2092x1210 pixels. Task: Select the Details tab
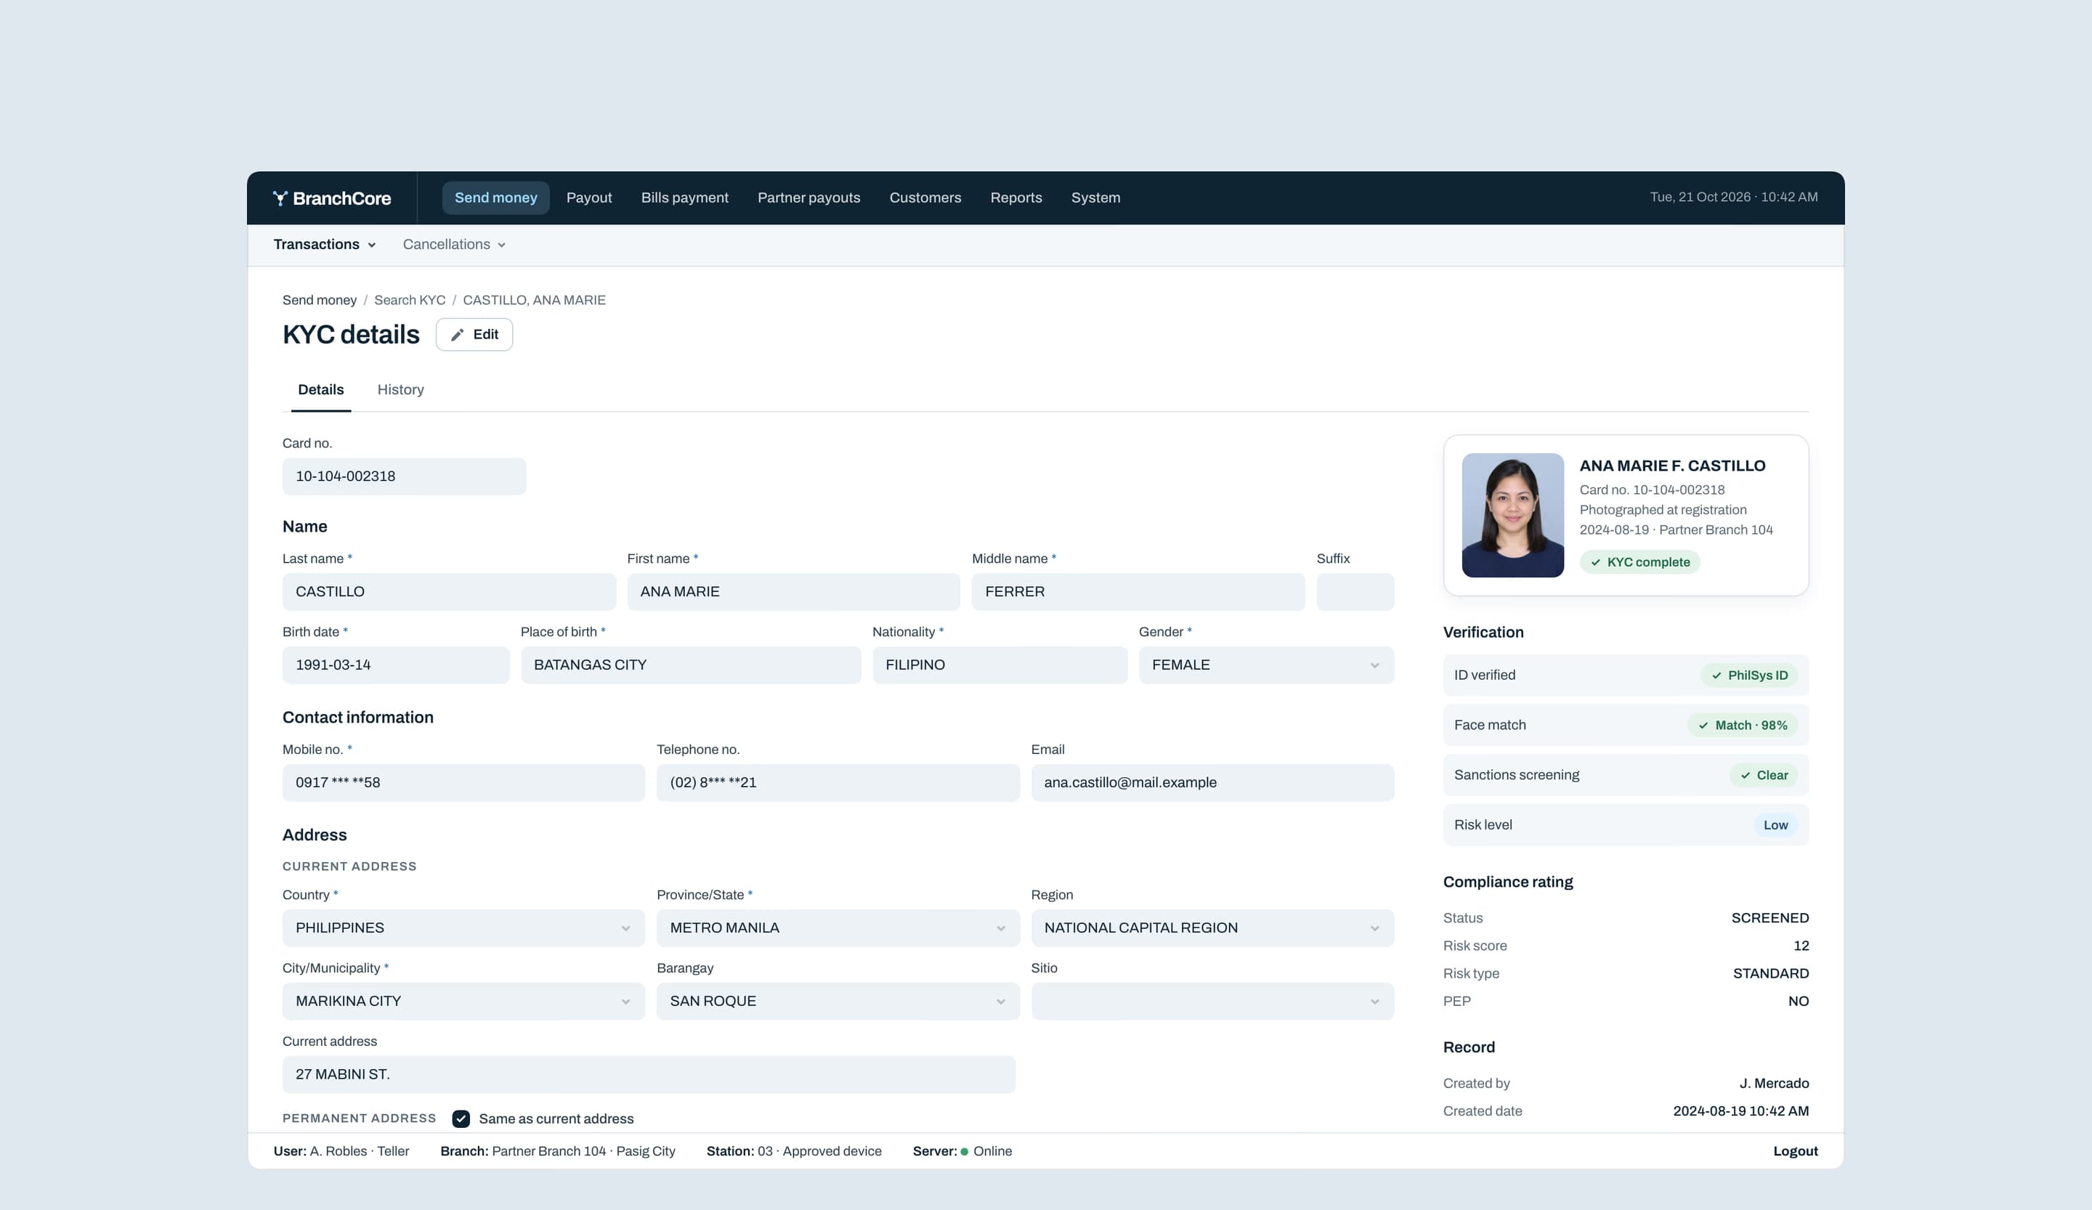pos(320,389)
